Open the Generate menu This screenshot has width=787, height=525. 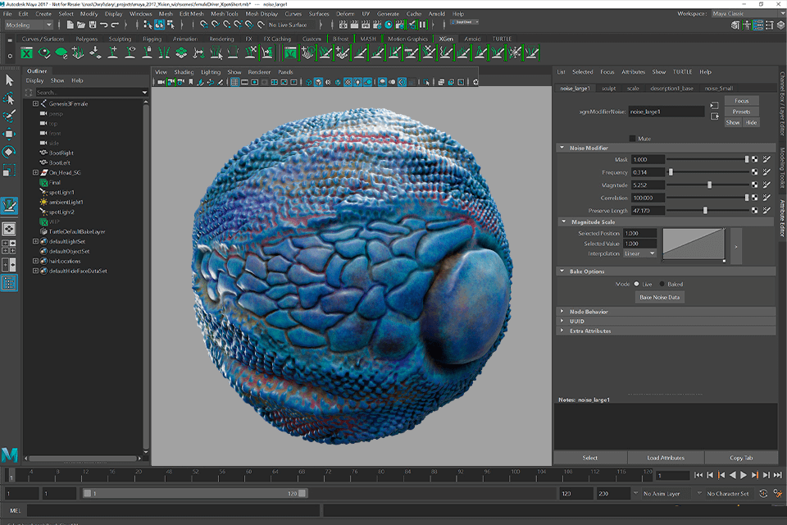[x=388, y=14]
